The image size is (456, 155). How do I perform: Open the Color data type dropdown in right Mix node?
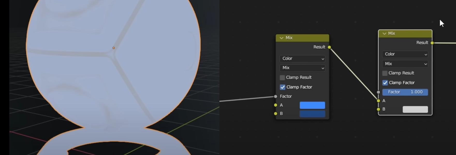coord(405,54)
